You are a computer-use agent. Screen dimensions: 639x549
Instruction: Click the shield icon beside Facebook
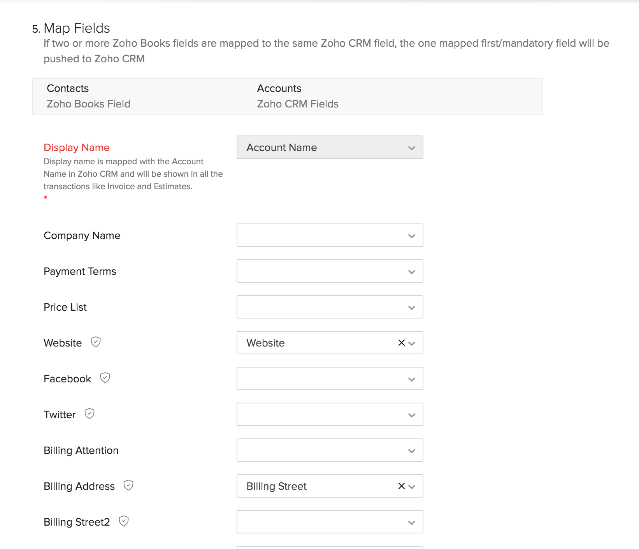pos(105,378)
